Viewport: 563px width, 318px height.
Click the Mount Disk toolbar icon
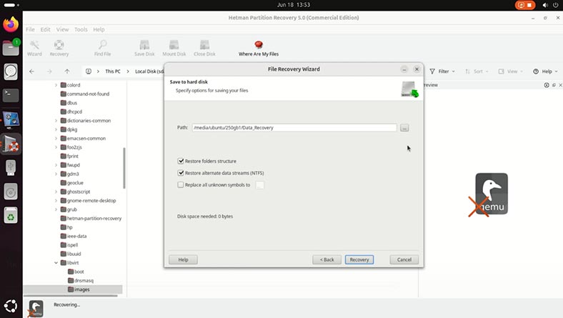point(174,48)
